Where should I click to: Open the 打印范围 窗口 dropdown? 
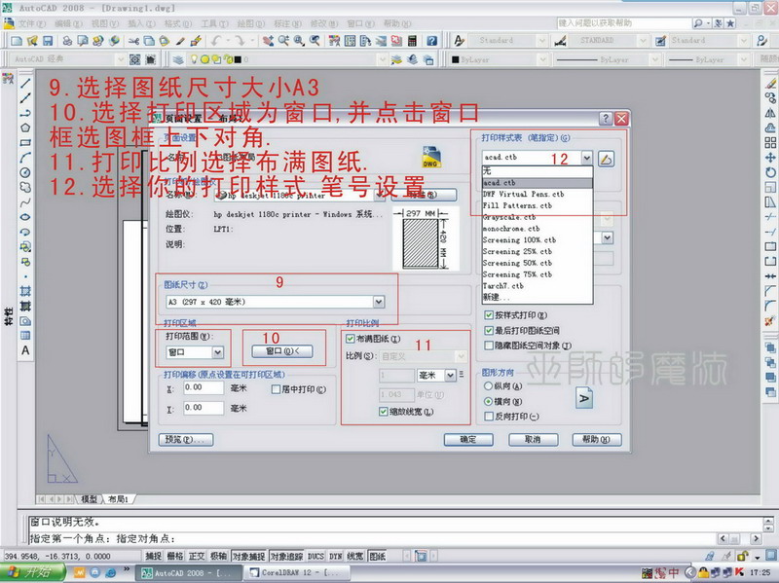pos(217,352)
